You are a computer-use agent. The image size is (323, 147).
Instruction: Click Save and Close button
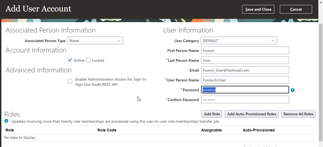258,9
